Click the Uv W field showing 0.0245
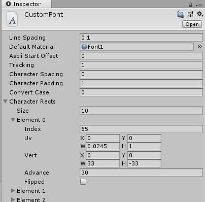This screenshot has width=205, height=202. coord(102,146)
